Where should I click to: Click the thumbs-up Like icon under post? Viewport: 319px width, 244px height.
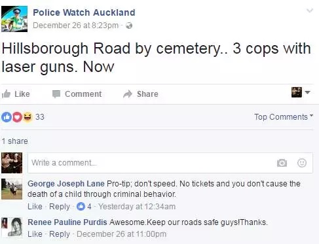pos(6,94)
